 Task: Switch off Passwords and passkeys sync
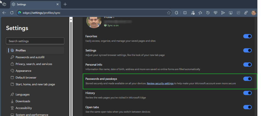click(x=247, y=79)
